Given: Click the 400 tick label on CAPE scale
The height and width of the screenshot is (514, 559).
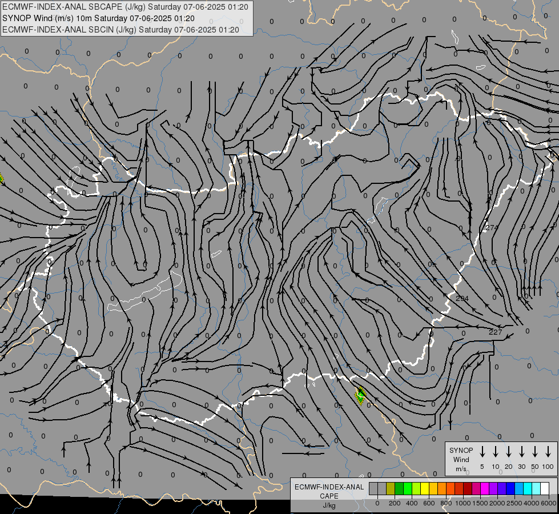Looking at the screenshot, I should (x=412, y=503).
